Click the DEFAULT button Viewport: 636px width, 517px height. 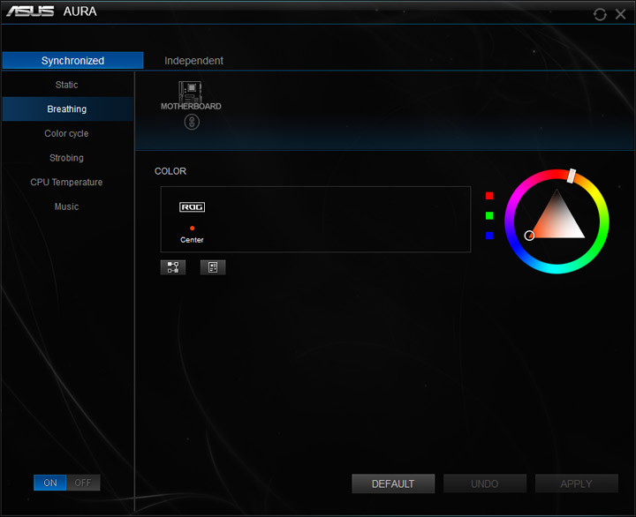pyautogui.click(x=393, y=483)
